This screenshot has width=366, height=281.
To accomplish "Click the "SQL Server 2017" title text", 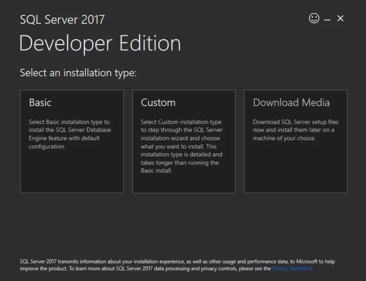I will point(62,20).
